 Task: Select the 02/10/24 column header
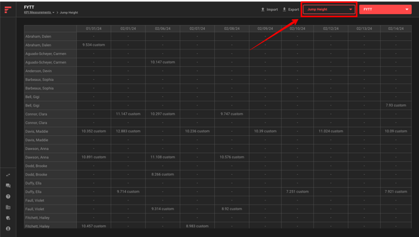click(x=297, y=29)
